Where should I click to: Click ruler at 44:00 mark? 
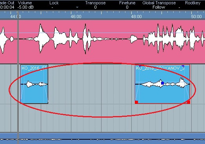16,17
